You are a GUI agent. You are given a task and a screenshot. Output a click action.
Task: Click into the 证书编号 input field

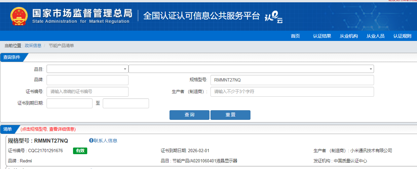pos(88,91)
